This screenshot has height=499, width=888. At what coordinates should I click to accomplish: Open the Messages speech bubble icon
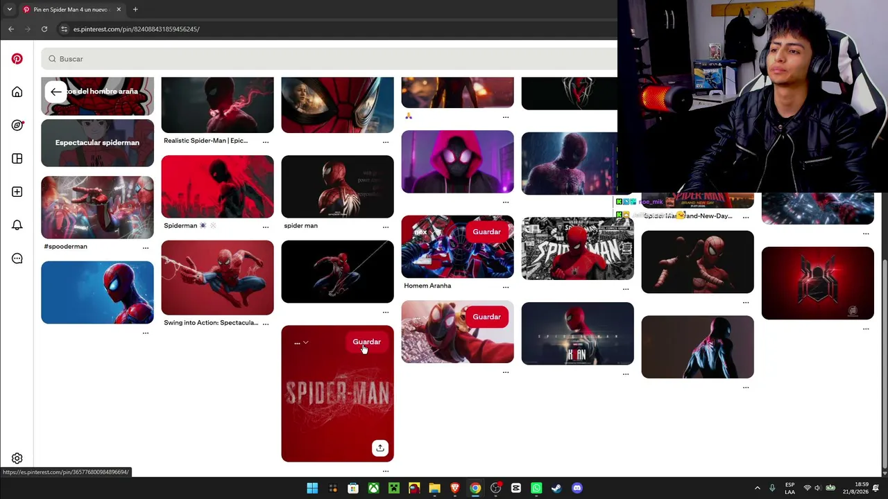[17, 259]
